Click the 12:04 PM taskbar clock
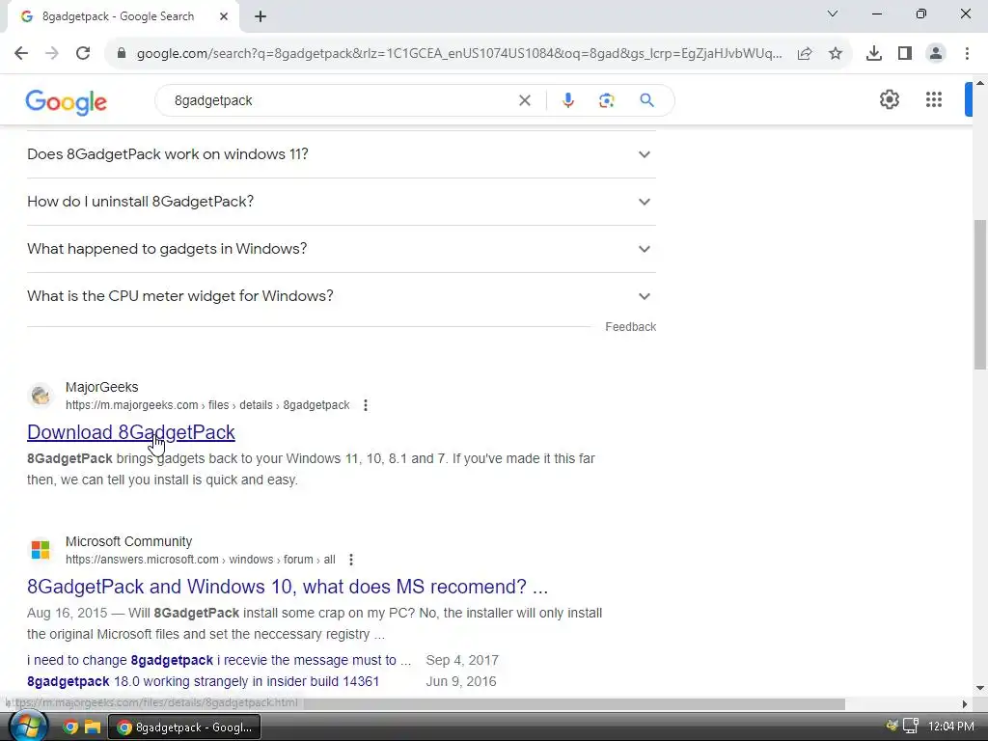 coord(950,727)
